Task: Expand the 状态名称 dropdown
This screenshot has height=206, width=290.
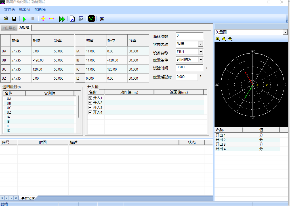Action: click(201, 44)
